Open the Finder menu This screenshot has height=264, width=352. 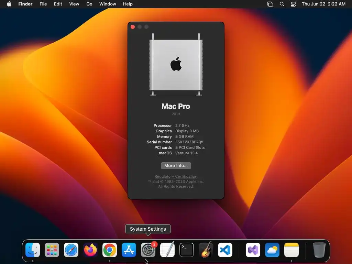pyautogui.click(x=25, y=4)
